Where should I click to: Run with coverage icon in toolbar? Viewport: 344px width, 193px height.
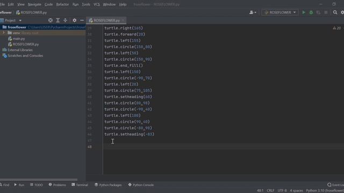[318, 12]
